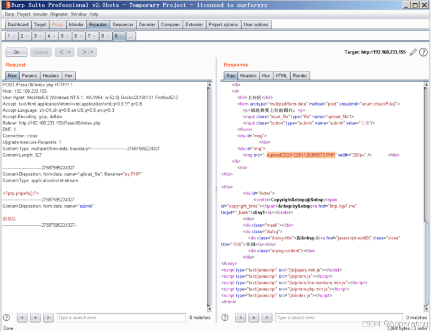Select response Hex tab

[266, 75]
